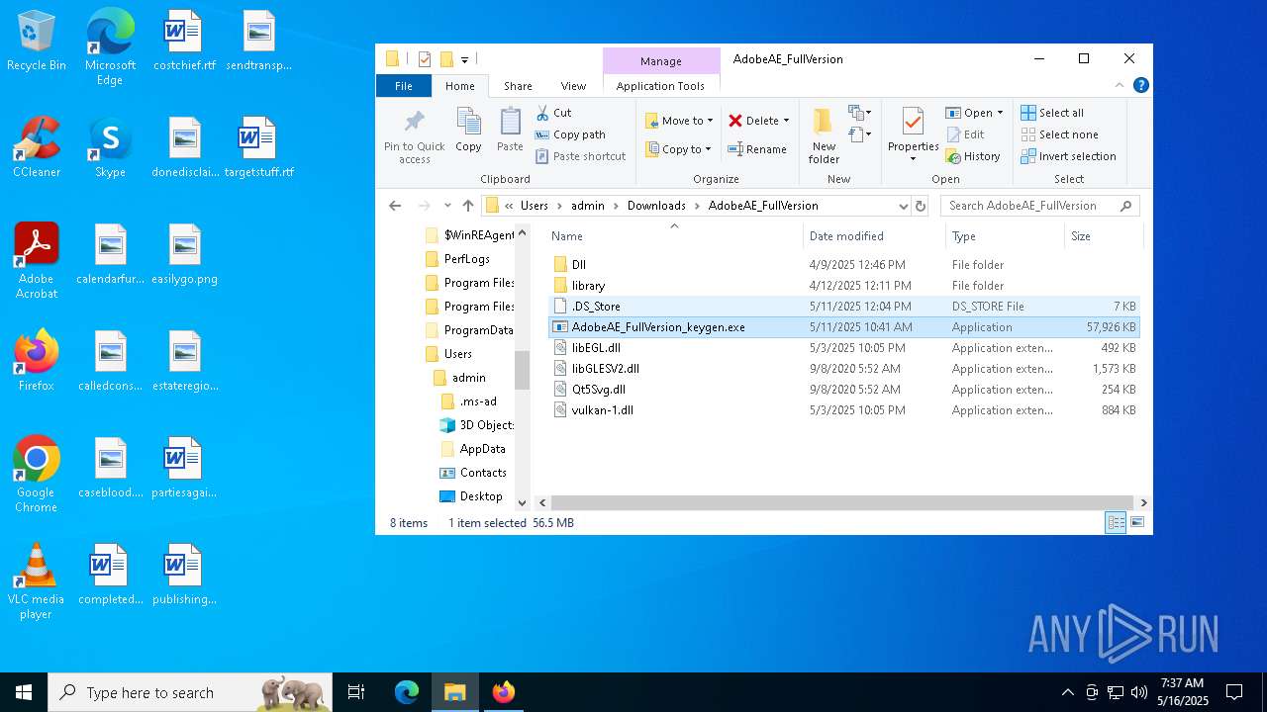
Task: Select CCleaner desktop shortcut
Action: [x=37, y=148]
